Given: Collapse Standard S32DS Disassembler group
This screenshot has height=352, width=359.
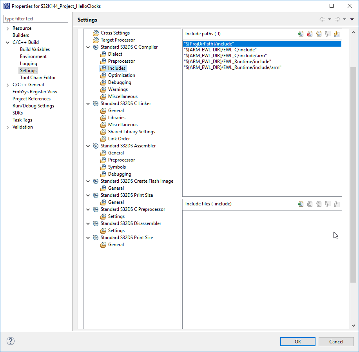Looking at the screenshot, I should 88,223.
